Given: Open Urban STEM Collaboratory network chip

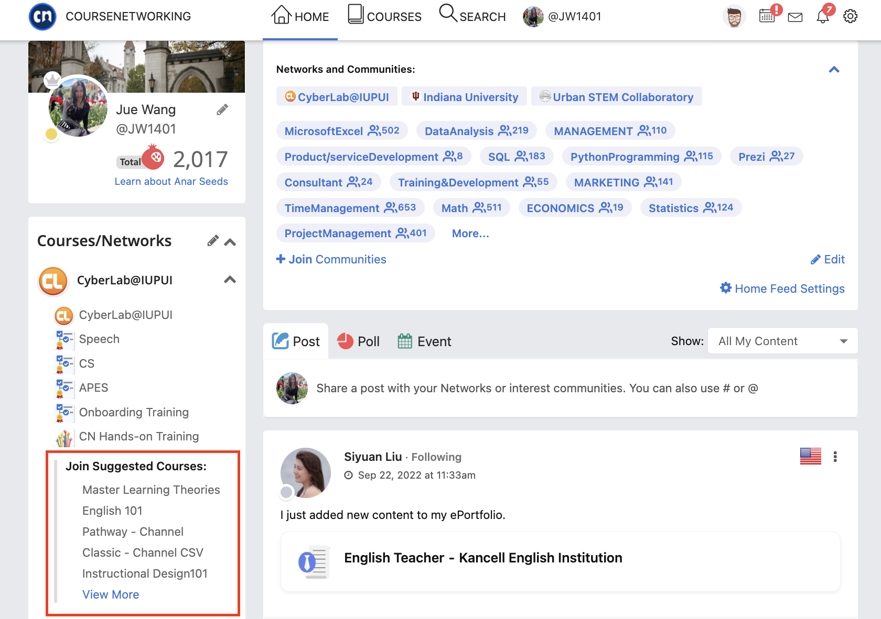Looking at the screenshot, I should tap(617, 97).
